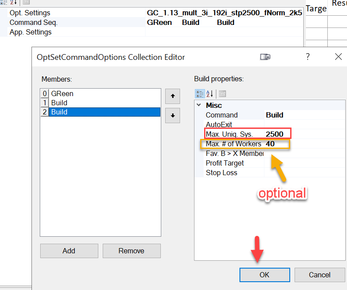Click the keyboard icon in dialog title bar
This screenshot has height=290, width=347.
(x=265, y=57)
